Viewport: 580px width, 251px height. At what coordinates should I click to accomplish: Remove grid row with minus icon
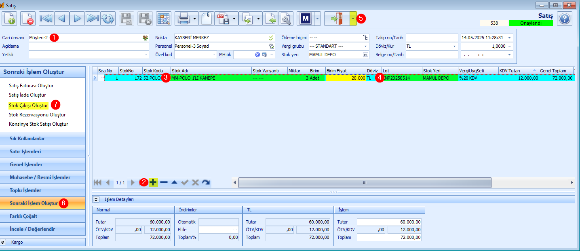(x=164, y=182)
